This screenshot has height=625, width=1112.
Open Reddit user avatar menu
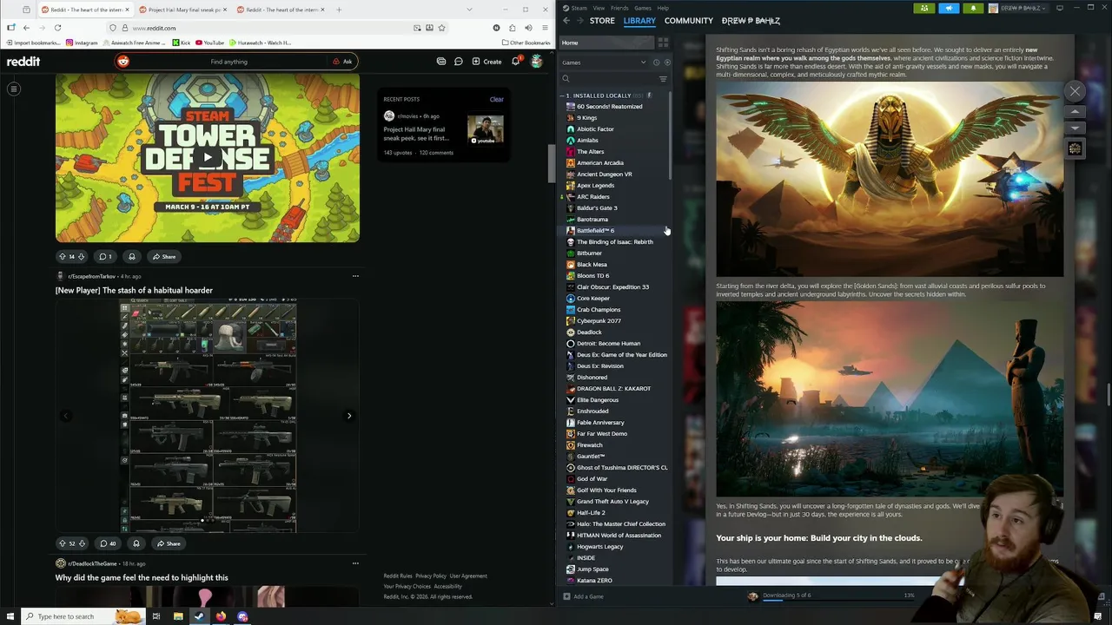[537, 62]
